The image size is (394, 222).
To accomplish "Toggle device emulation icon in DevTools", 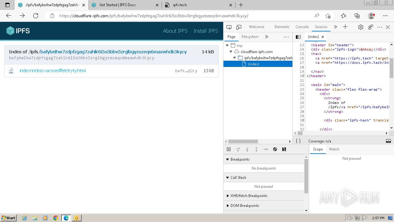I will tap(239, 27).
